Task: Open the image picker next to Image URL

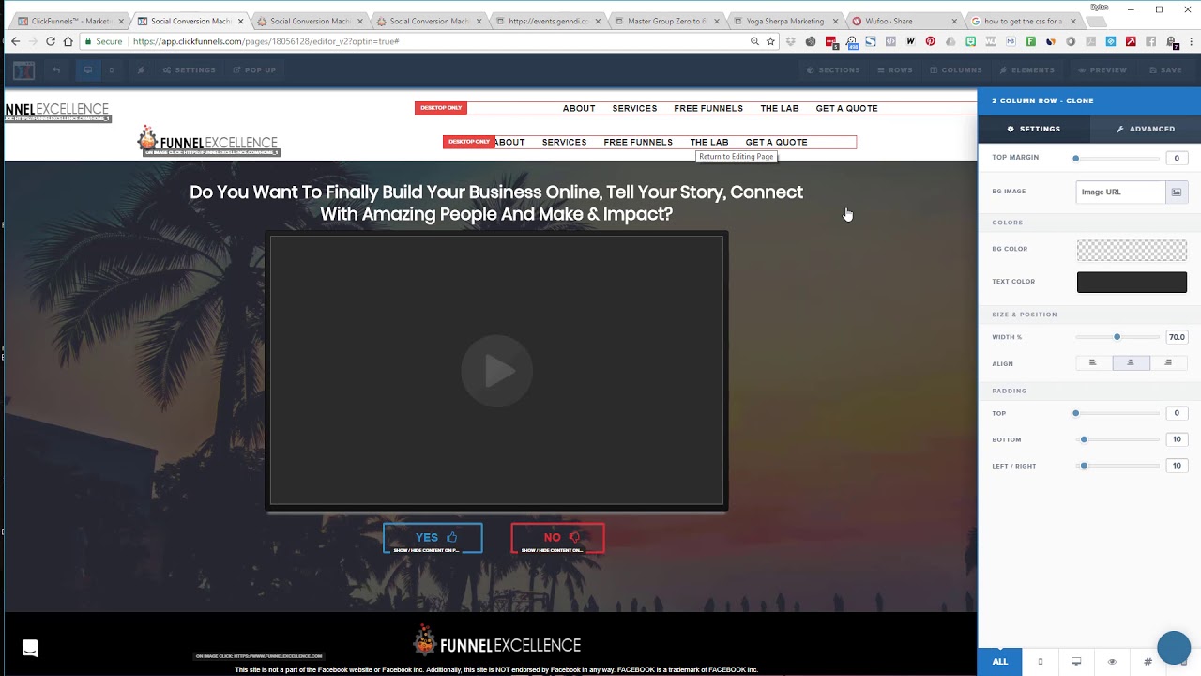Action: (1176, 192)
